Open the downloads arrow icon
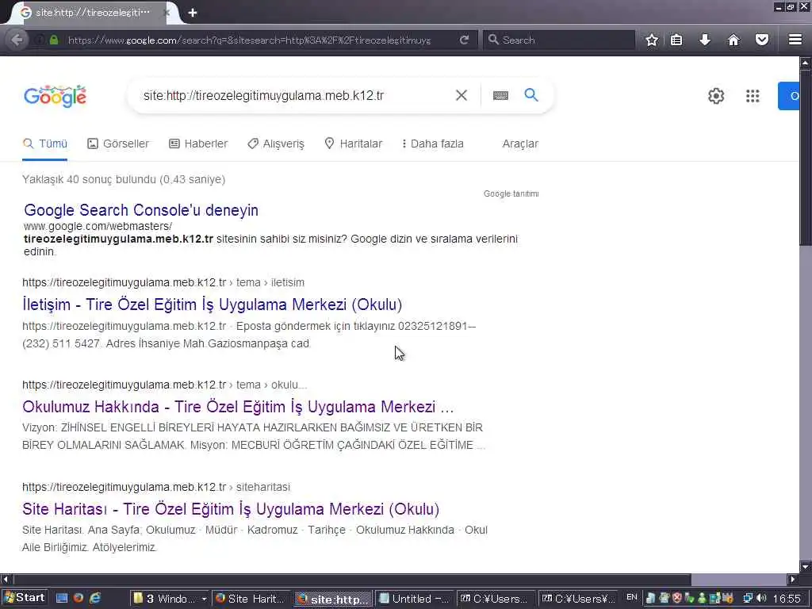812x609 pixels. pyautogui.click(x=705, y=40)
